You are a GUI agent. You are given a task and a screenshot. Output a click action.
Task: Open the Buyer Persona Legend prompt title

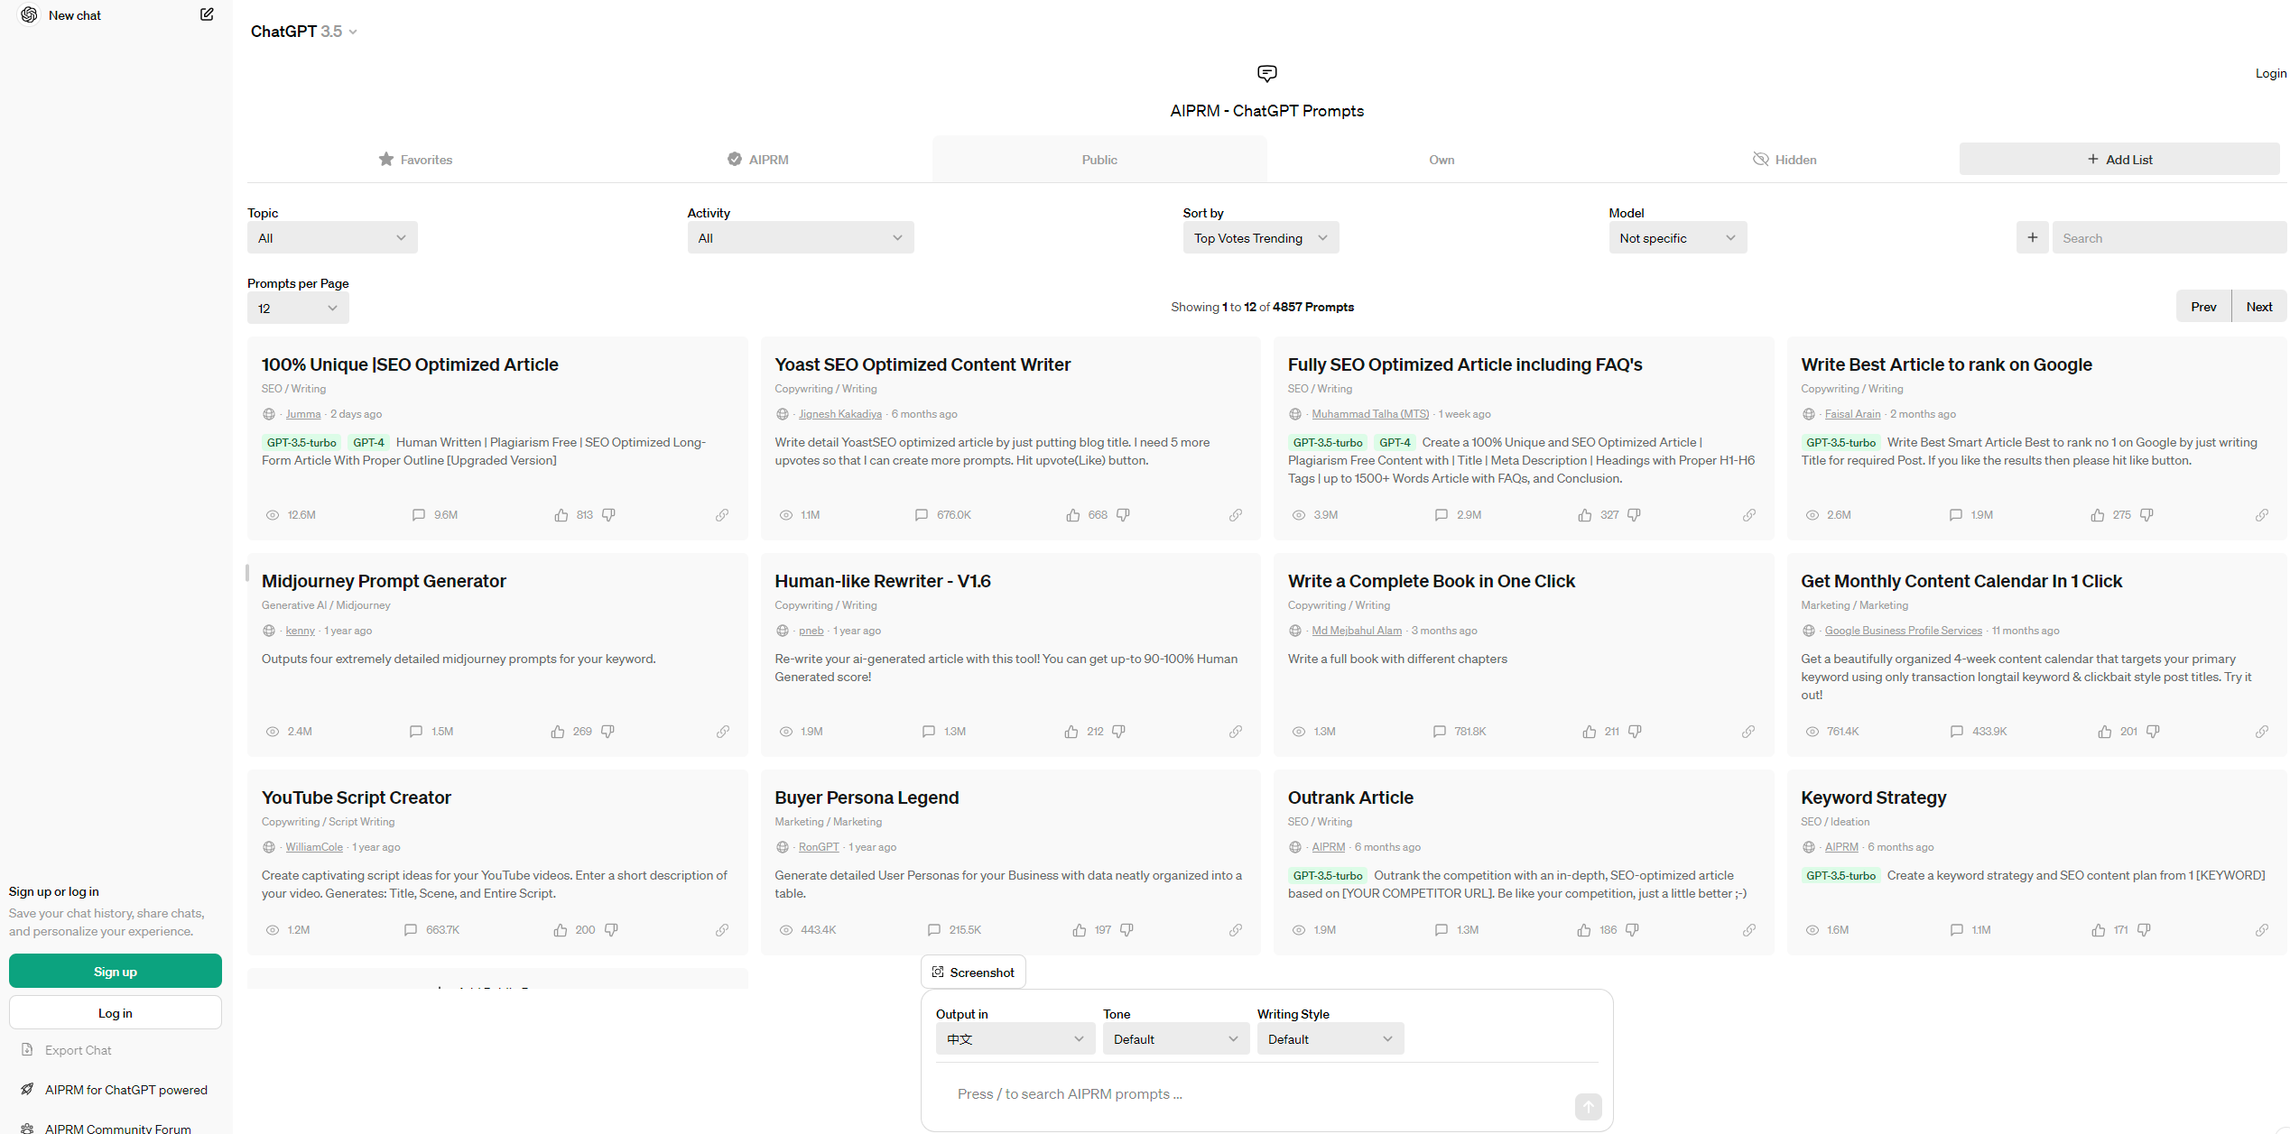(867, 798)
